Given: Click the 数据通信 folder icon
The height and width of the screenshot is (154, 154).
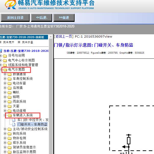Looking at the screenshot, I should (x=9, y=74).
